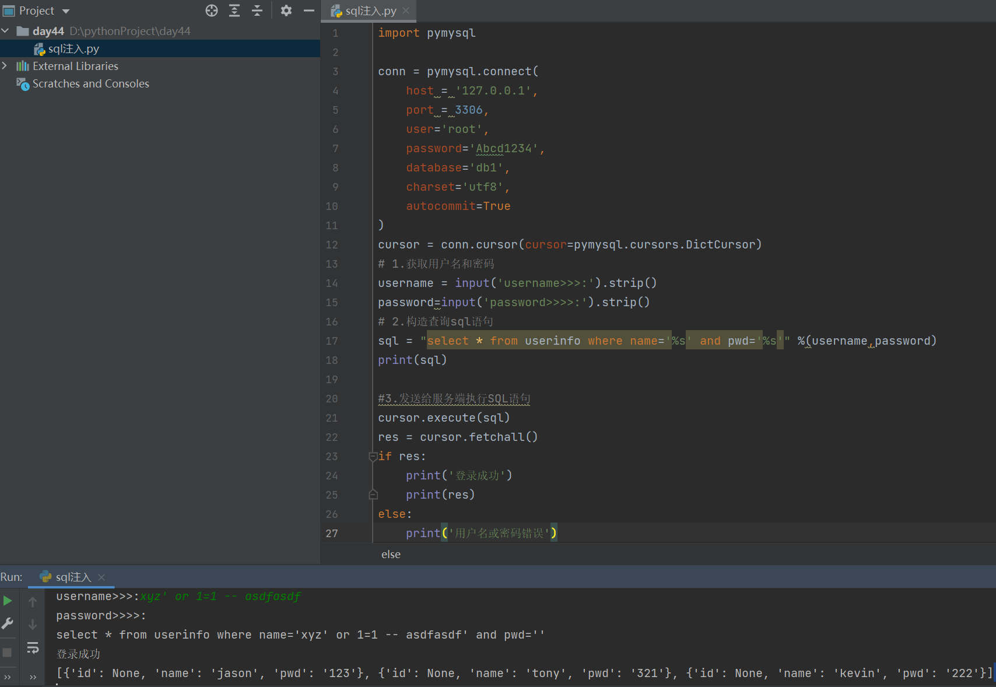The image size is (996, 687).
Task: Open Scratches and Consoles item
Action: pyautogui.click(x=90, y=84)
